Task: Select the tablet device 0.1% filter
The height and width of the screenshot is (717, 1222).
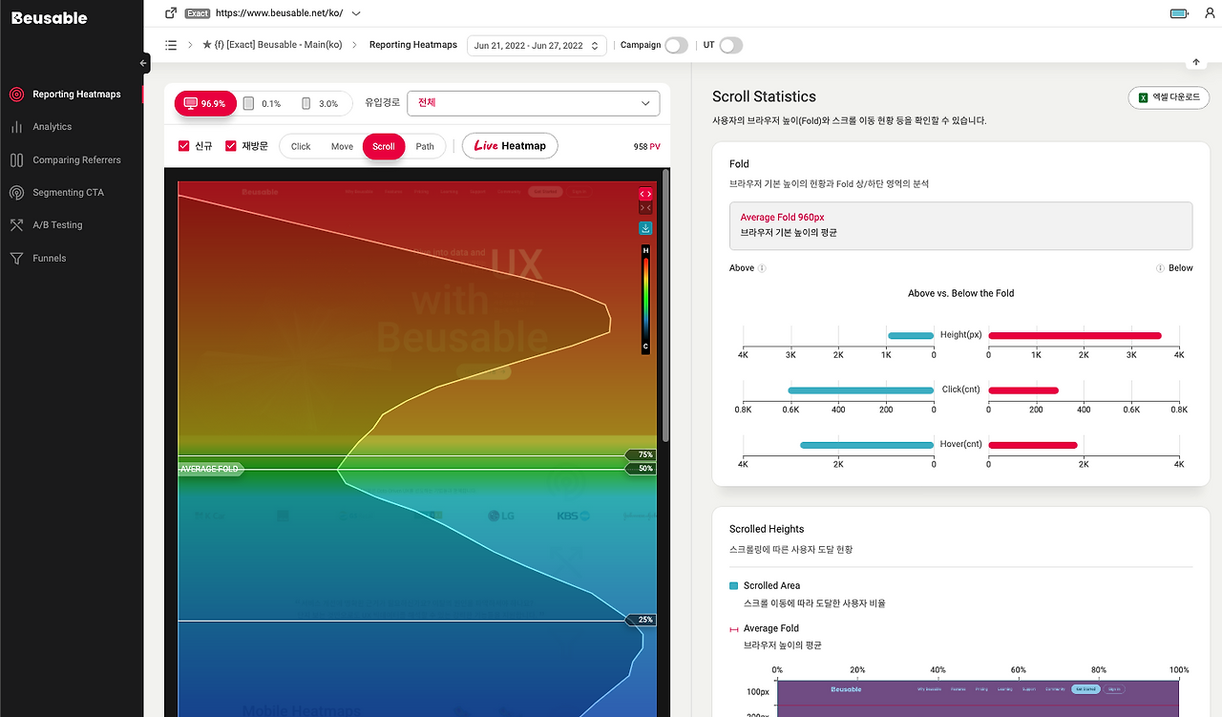Action: [263, 103]
